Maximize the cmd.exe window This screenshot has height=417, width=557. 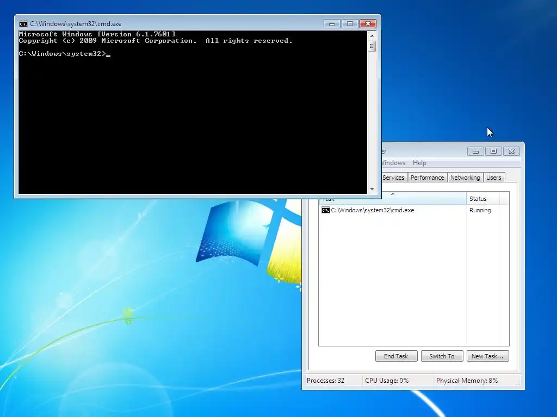350,24
